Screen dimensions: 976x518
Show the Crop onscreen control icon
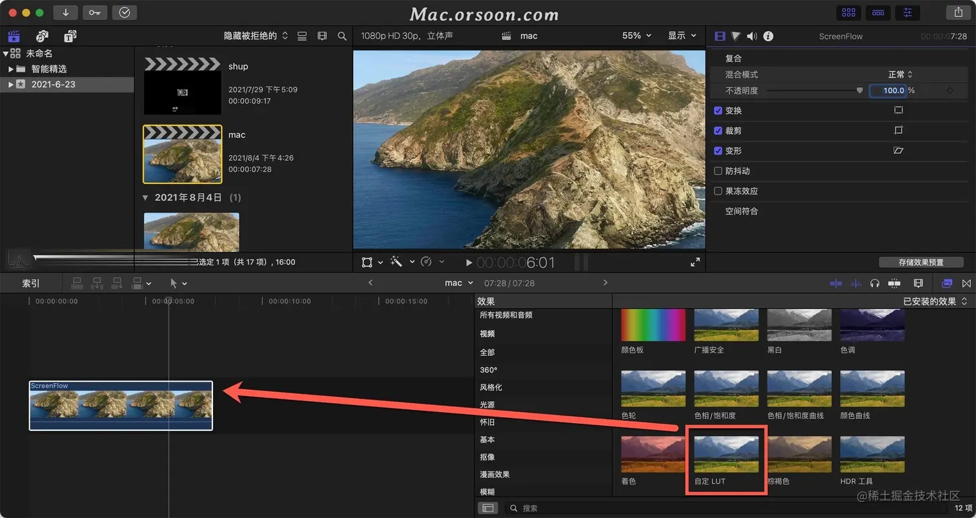(x=898, y=130)
